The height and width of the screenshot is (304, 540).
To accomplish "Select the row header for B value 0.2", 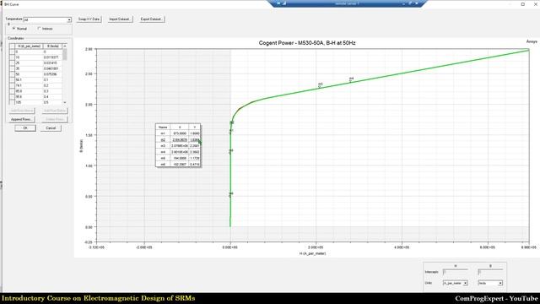I will click(x=12, y=85).
